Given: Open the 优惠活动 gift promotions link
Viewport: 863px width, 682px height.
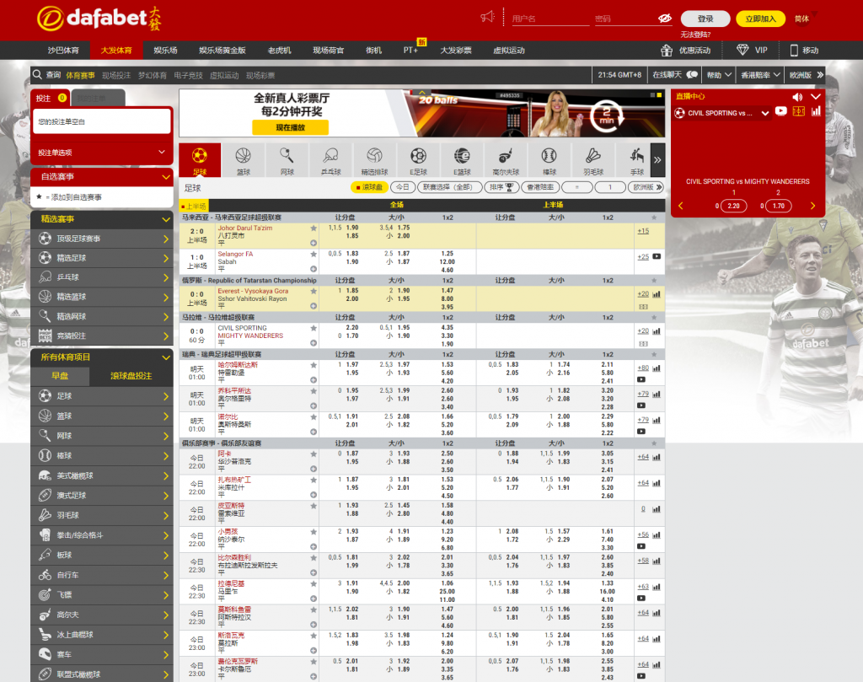Looking at the screenshot, I should [x=686, y=51].
